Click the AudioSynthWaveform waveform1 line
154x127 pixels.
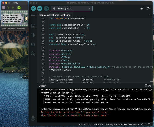[x=85, y=80]
